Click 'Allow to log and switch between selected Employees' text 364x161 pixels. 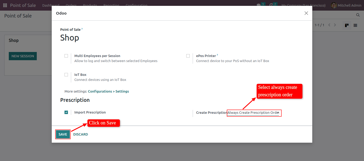coord(116,61)
